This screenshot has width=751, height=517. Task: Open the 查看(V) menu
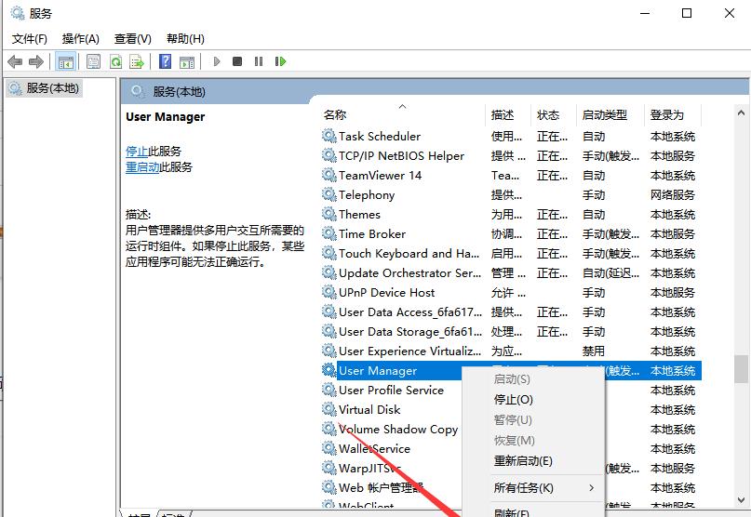coord(132,38)
